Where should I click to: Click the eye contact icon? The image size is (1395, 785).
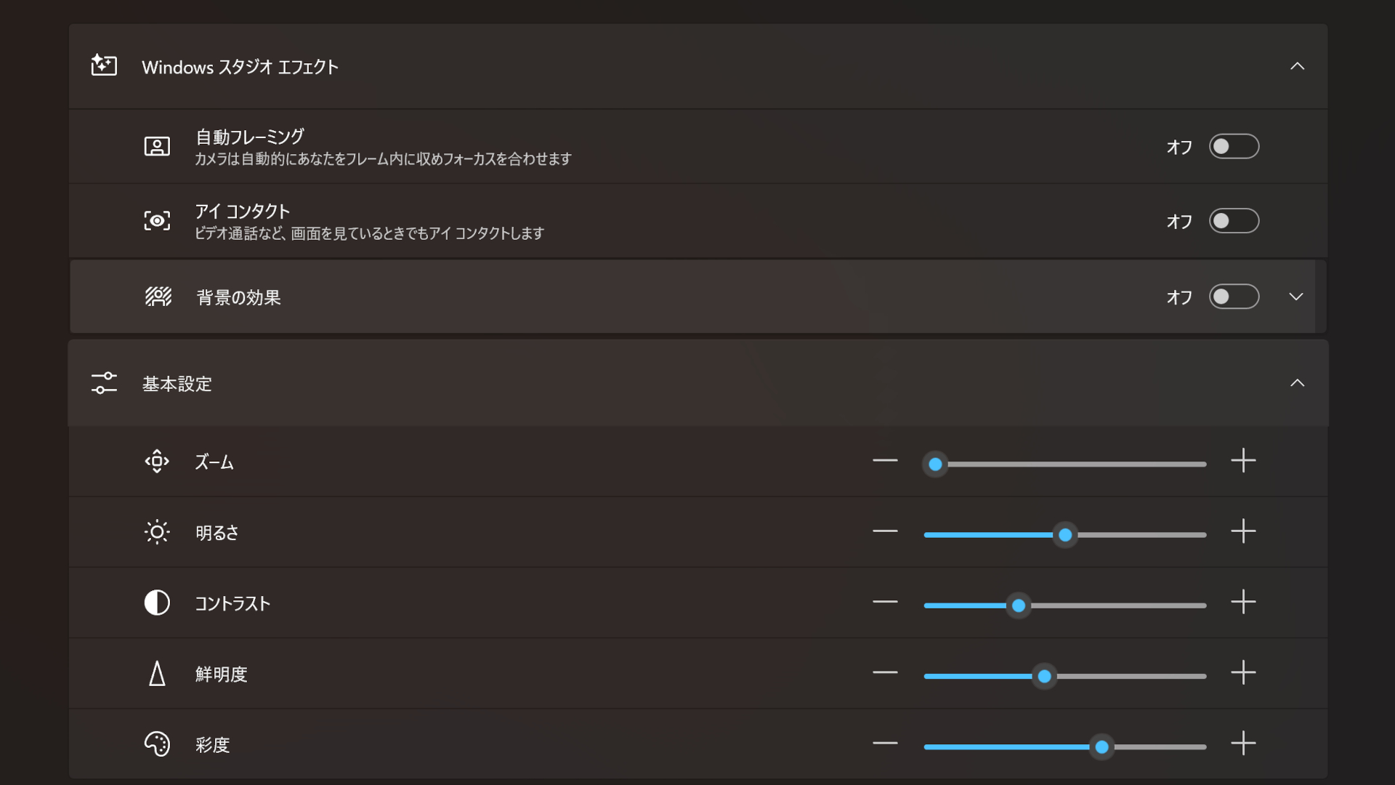tap(157, 221)
